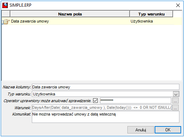Sort by the Nazwa pola column header
Viewport: 184px width, 137px height.
(70, 14)
